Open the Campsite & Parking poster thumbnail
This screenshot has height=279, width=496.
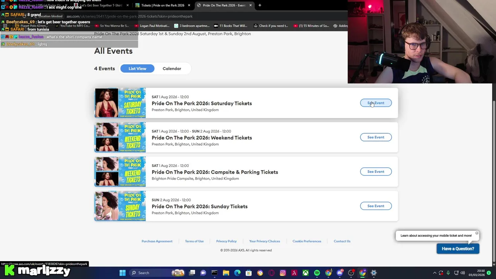click(x=120, y=172)
